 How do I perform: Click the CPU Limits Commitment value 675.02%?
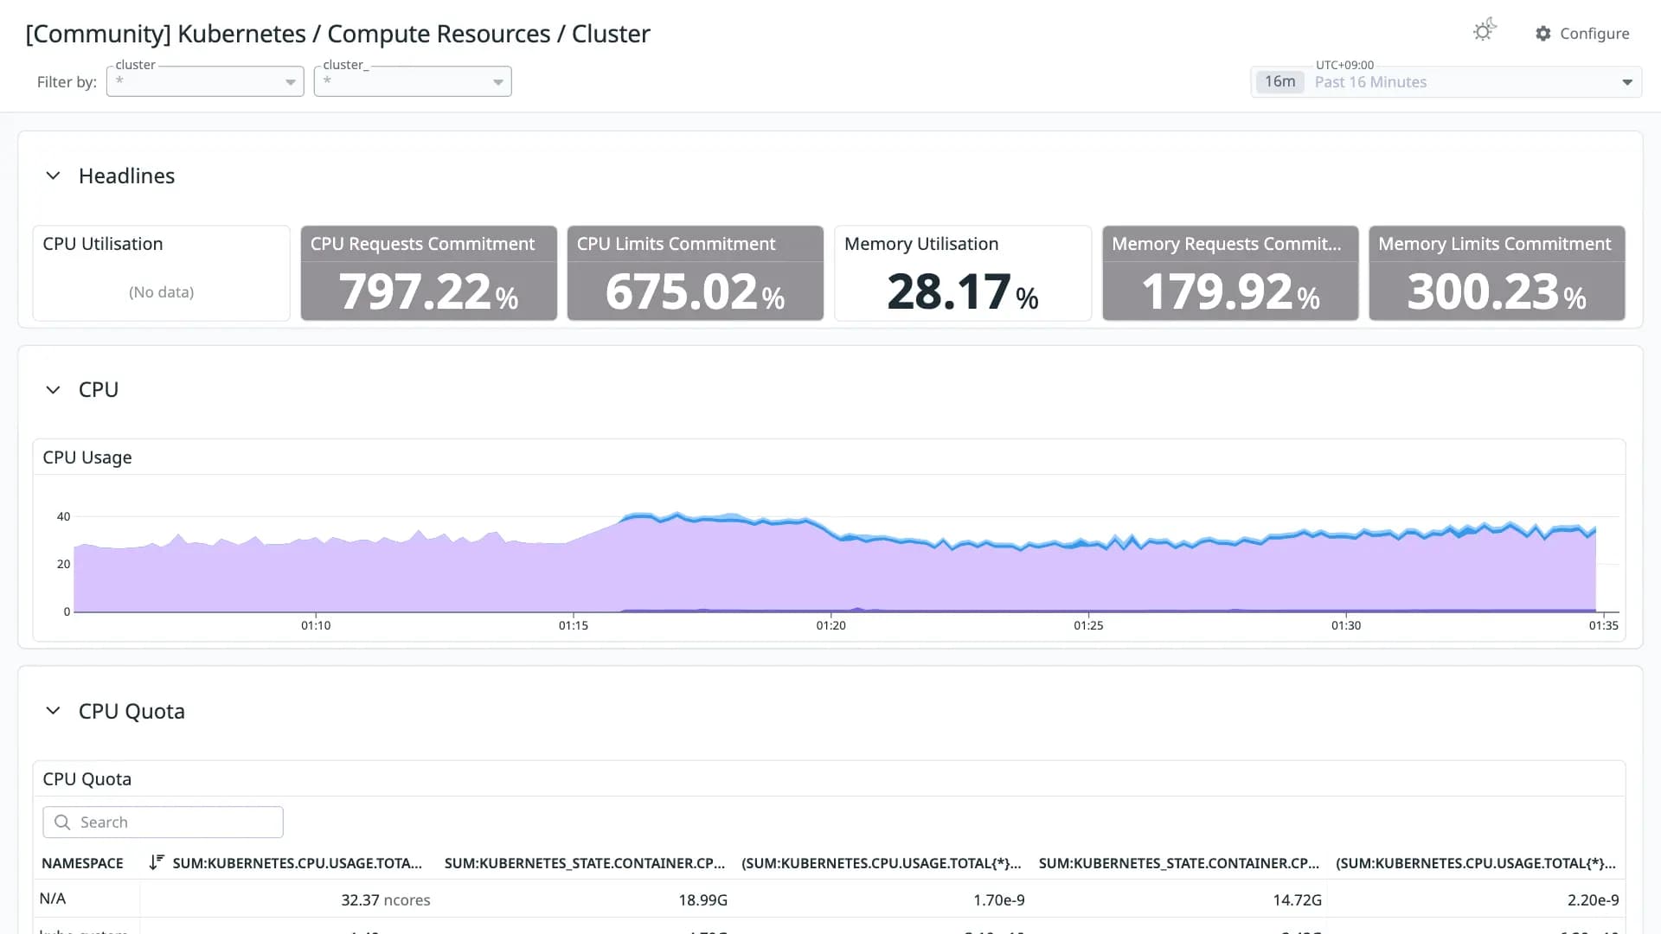[x=696, y=292]
